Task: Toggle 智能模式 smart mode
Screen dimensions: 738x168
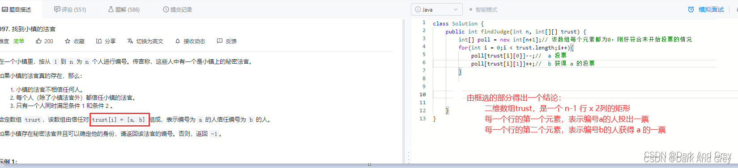Action: point(486,9)
